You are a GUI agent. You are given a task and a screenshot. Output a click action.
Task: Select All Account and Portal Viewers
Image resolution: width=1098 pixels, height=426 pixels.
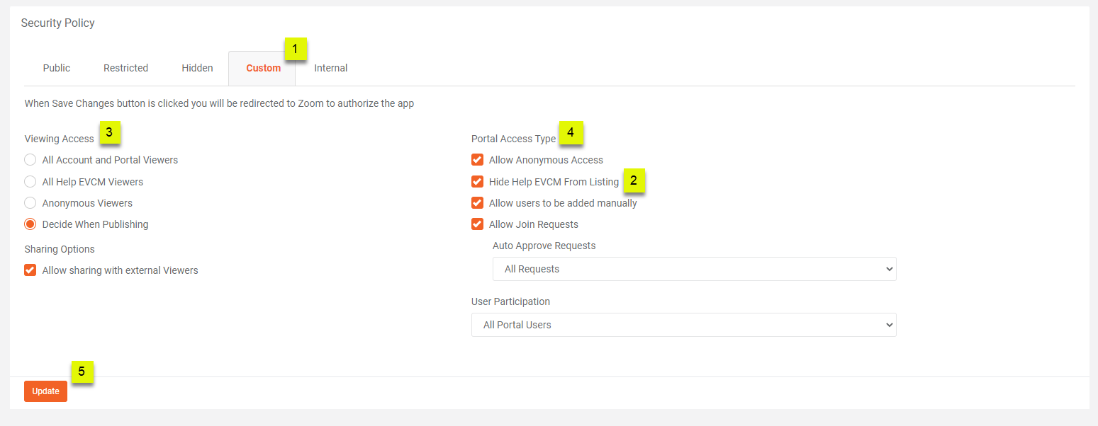(x=30, y=160)
